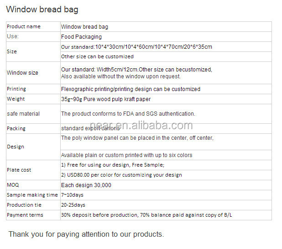Select the Flexographic printing description cell
The image size is (282, 249).
click(166, 89)
